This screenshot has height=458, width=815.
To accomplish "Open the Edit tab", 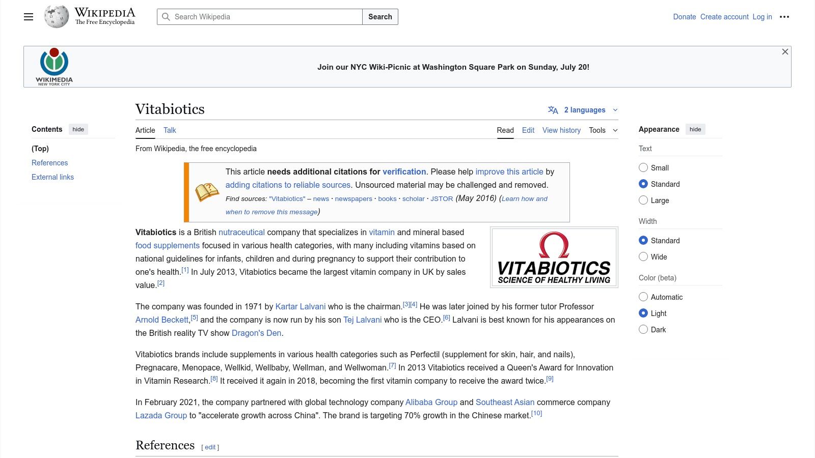I will point(528,130).
